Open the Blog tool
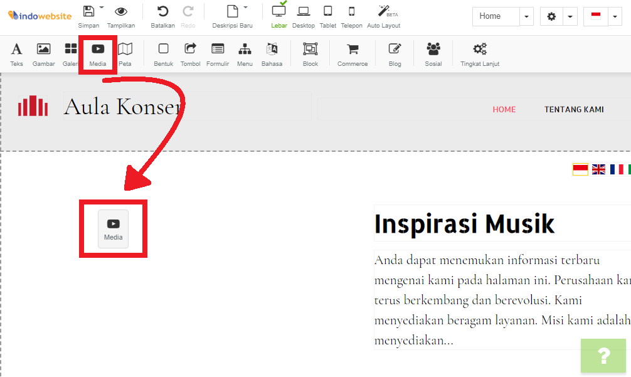Image resolution: width=631 pixels, height=377 pixels. 395,54
